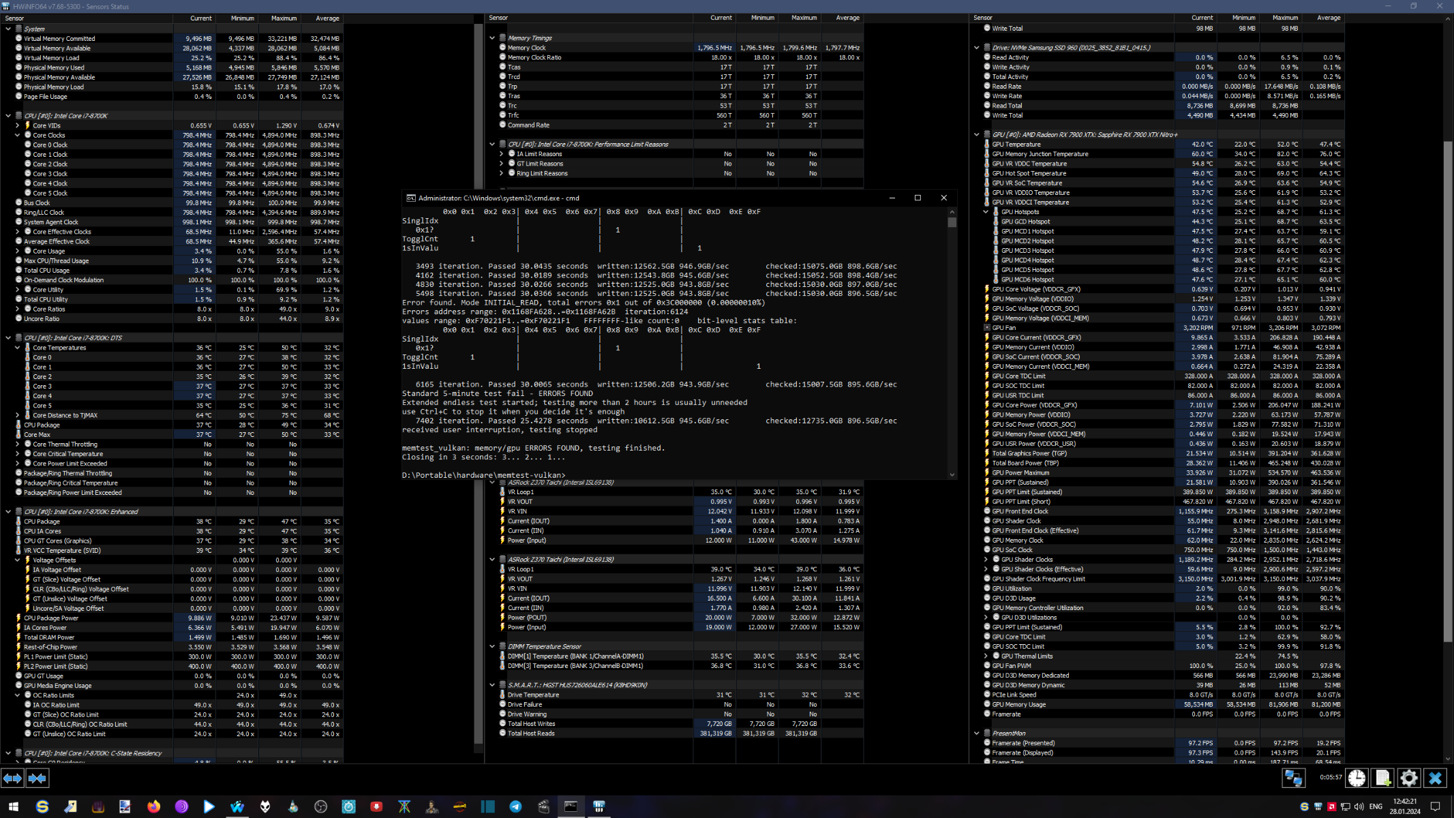Image resolution: width=1454 pixels, height=818 pixels.
Task: Open Telegram from the taskbar
Action: point(515,806)
